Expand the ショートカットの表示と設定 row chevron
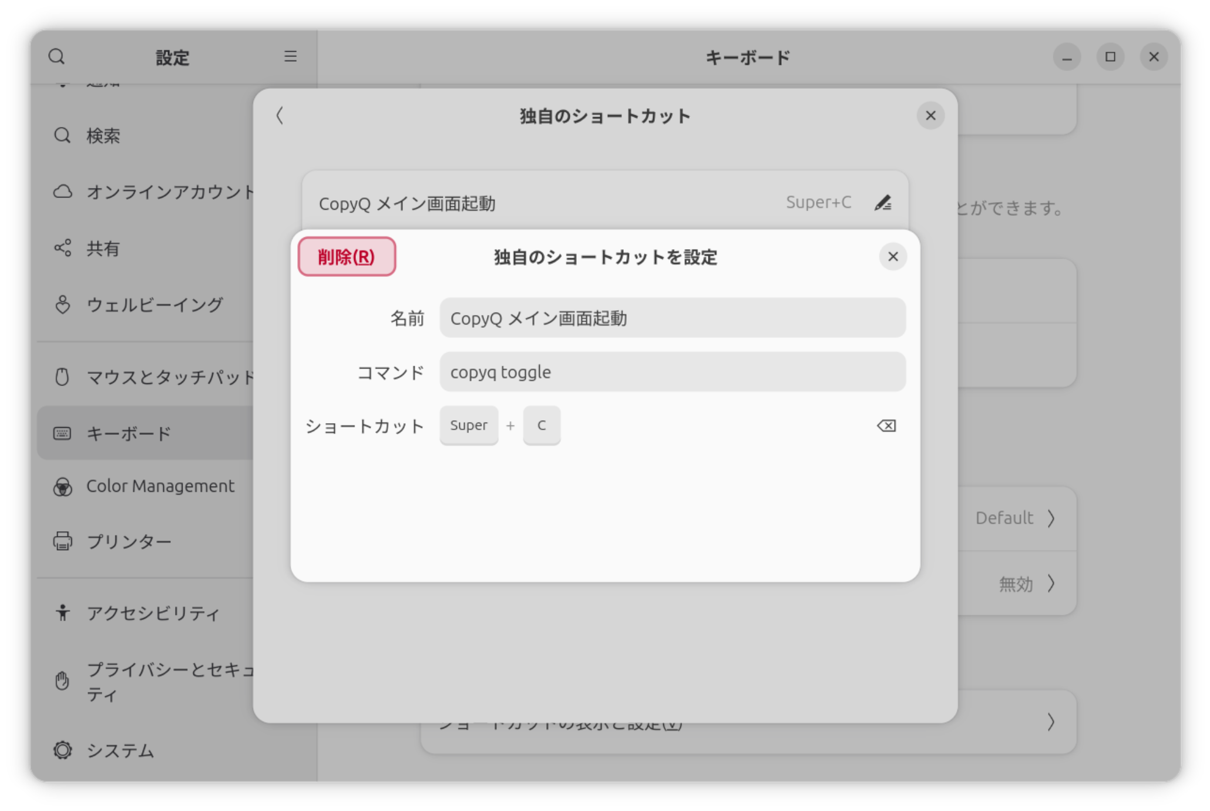 click(x=1051, y=722)
